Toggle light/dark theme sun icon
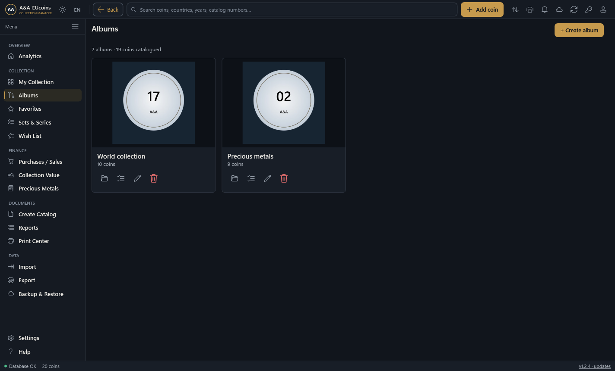Screen dimensions: 615x371 63,9
